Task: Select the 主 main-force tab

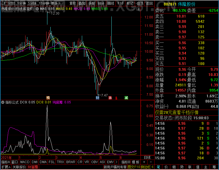Action: coord(206,167)
